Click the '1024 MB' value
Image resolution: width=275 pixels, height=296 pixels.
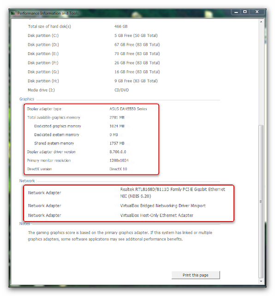117,126
